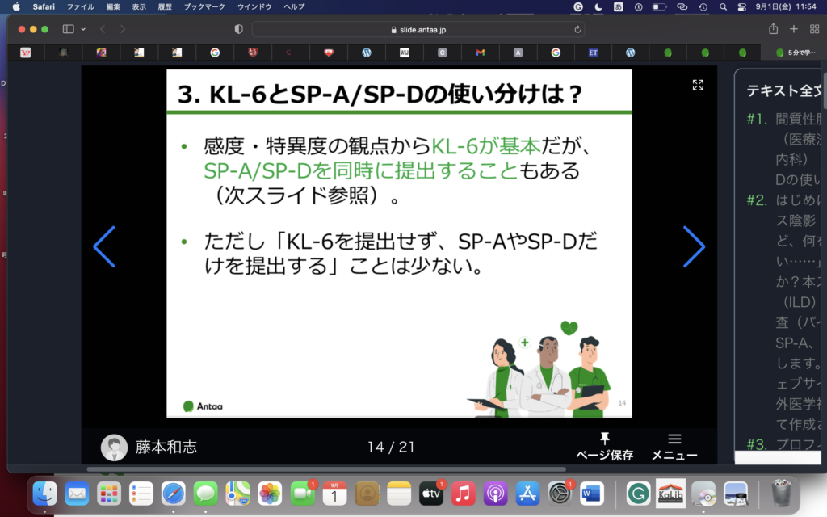The height and width of the screenshot is (517, 827).
Task: Click author name 藤本和志
Action: [x=166, y=447]
